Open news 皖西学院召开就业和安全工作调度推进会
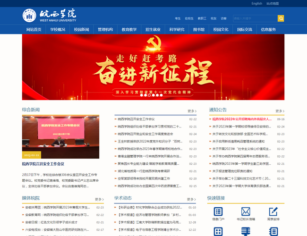Screen dimensions: 307x236 coord(145,134)
